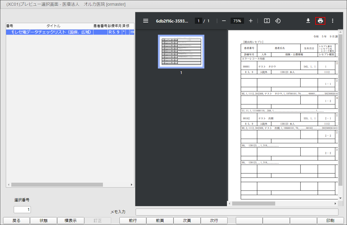Click the 選択番号 input field

[22, 209]
